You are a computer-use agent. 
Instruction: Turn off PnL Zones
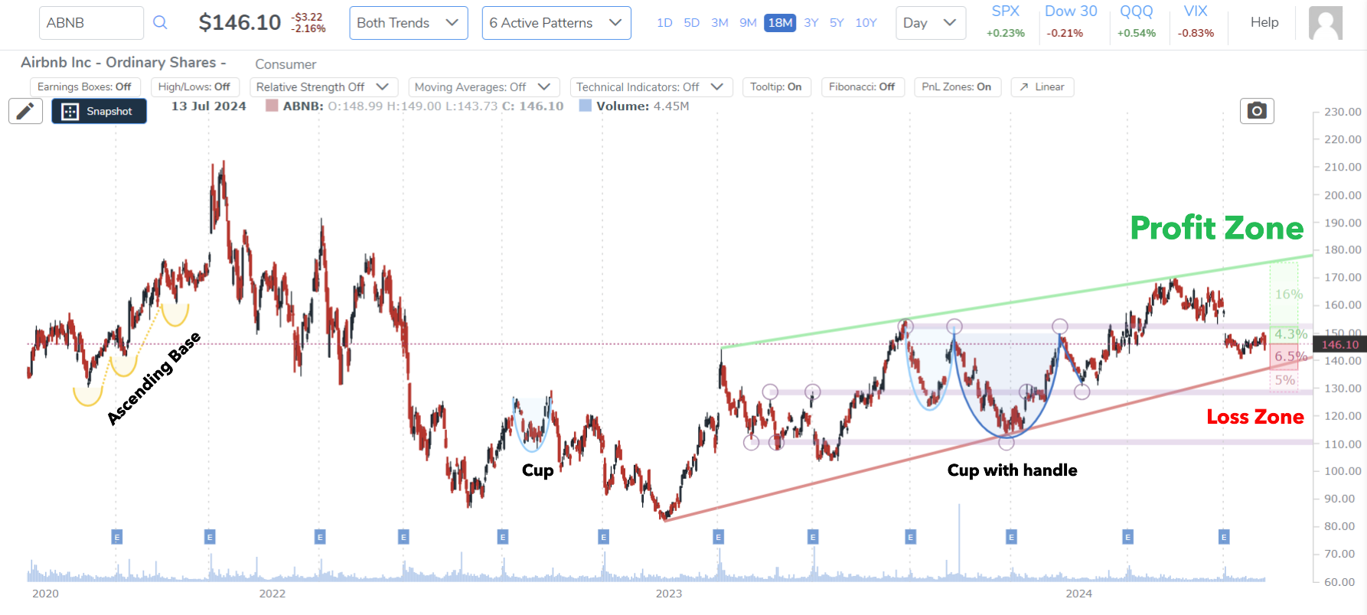[x=956, y=87]
